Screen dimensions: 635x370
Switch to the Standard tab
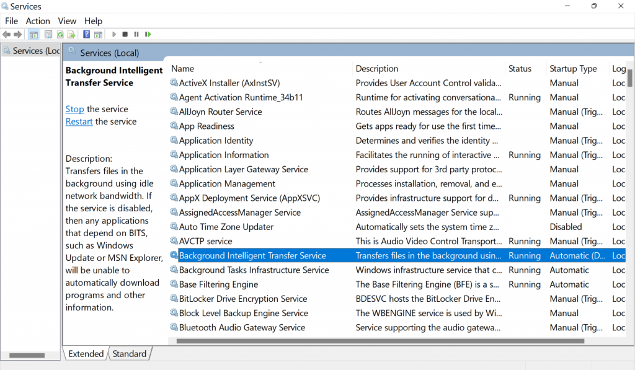click(129, 353)
